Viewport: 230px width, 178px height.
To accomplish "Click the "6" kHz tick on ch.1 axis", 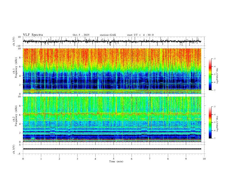I will point(20,67).
